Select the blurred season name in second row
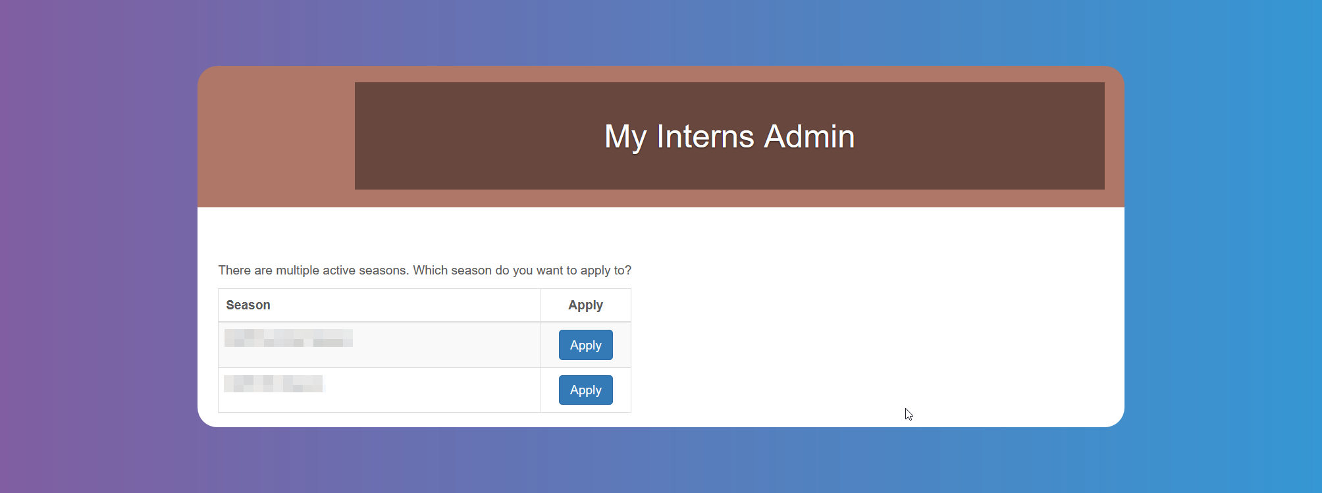This screenshot has height=493, width=1322. coord(274,384)
